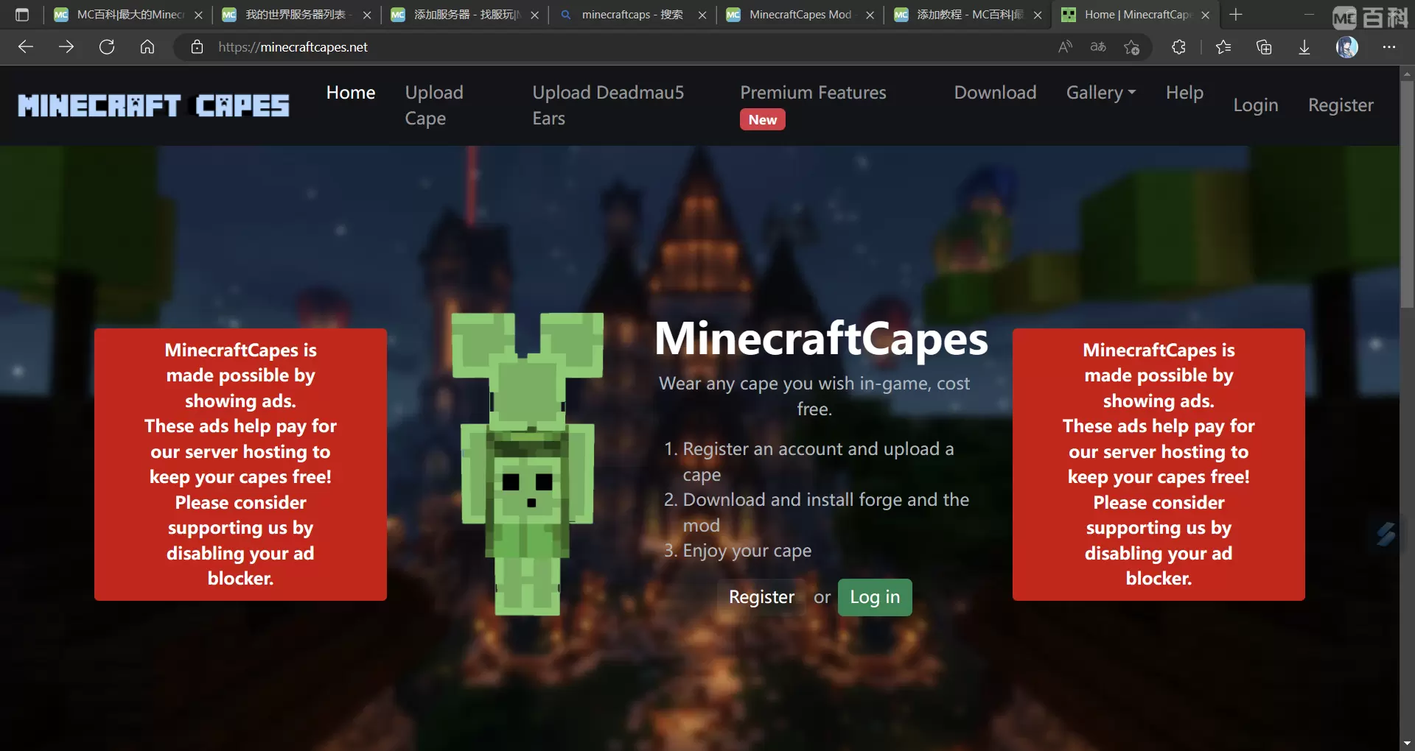Expand the Gallery dropdown menu
Screen dimensions: 1415x751
click(1101, 93)
